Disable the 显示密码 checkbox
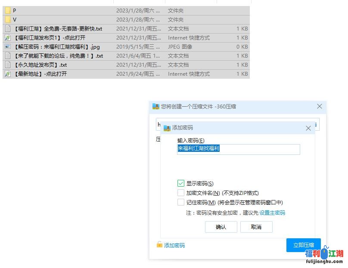This screenshot has height=268, width=348. tap(181, 183)
